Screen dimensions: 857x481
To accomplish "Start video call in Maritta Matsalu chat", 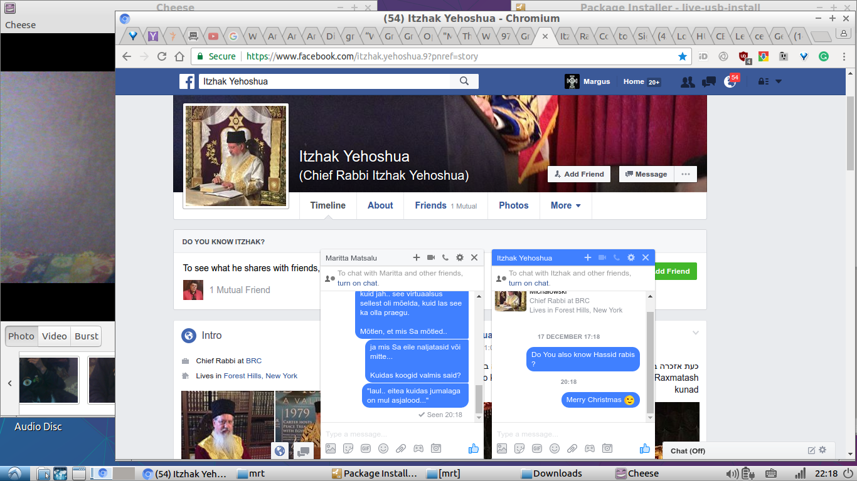I will click(431, 257).
